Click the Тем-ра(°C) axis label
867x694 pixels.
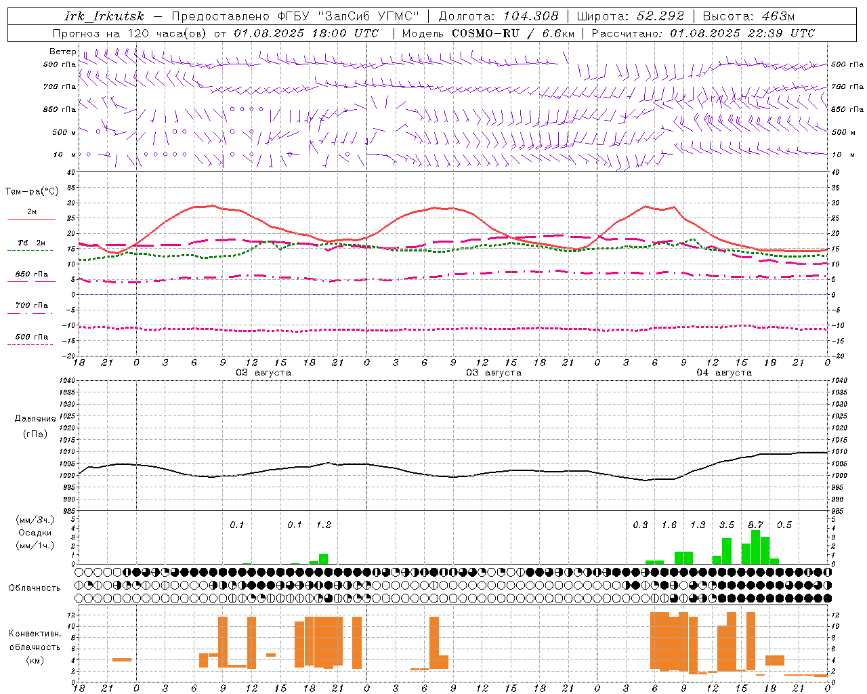32,192
